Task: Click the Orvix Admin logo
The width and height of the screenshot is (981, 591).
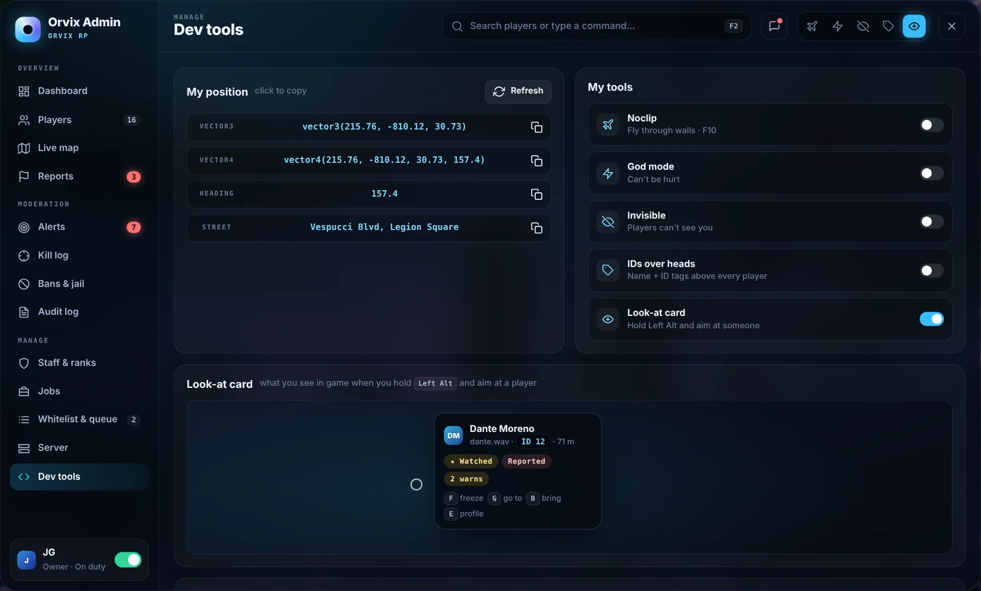Action: [28, 29]
